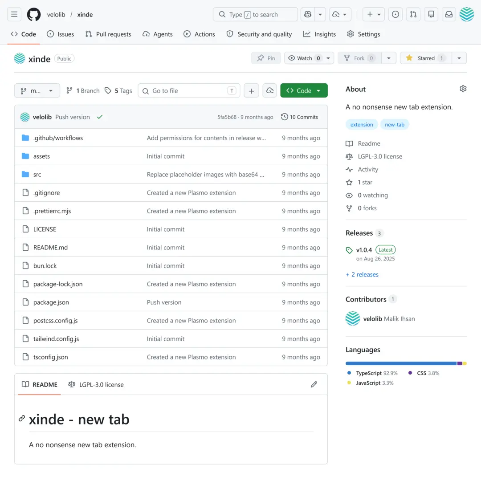Expand the Fork options dropdown arrow

click(x=389, y=58)
